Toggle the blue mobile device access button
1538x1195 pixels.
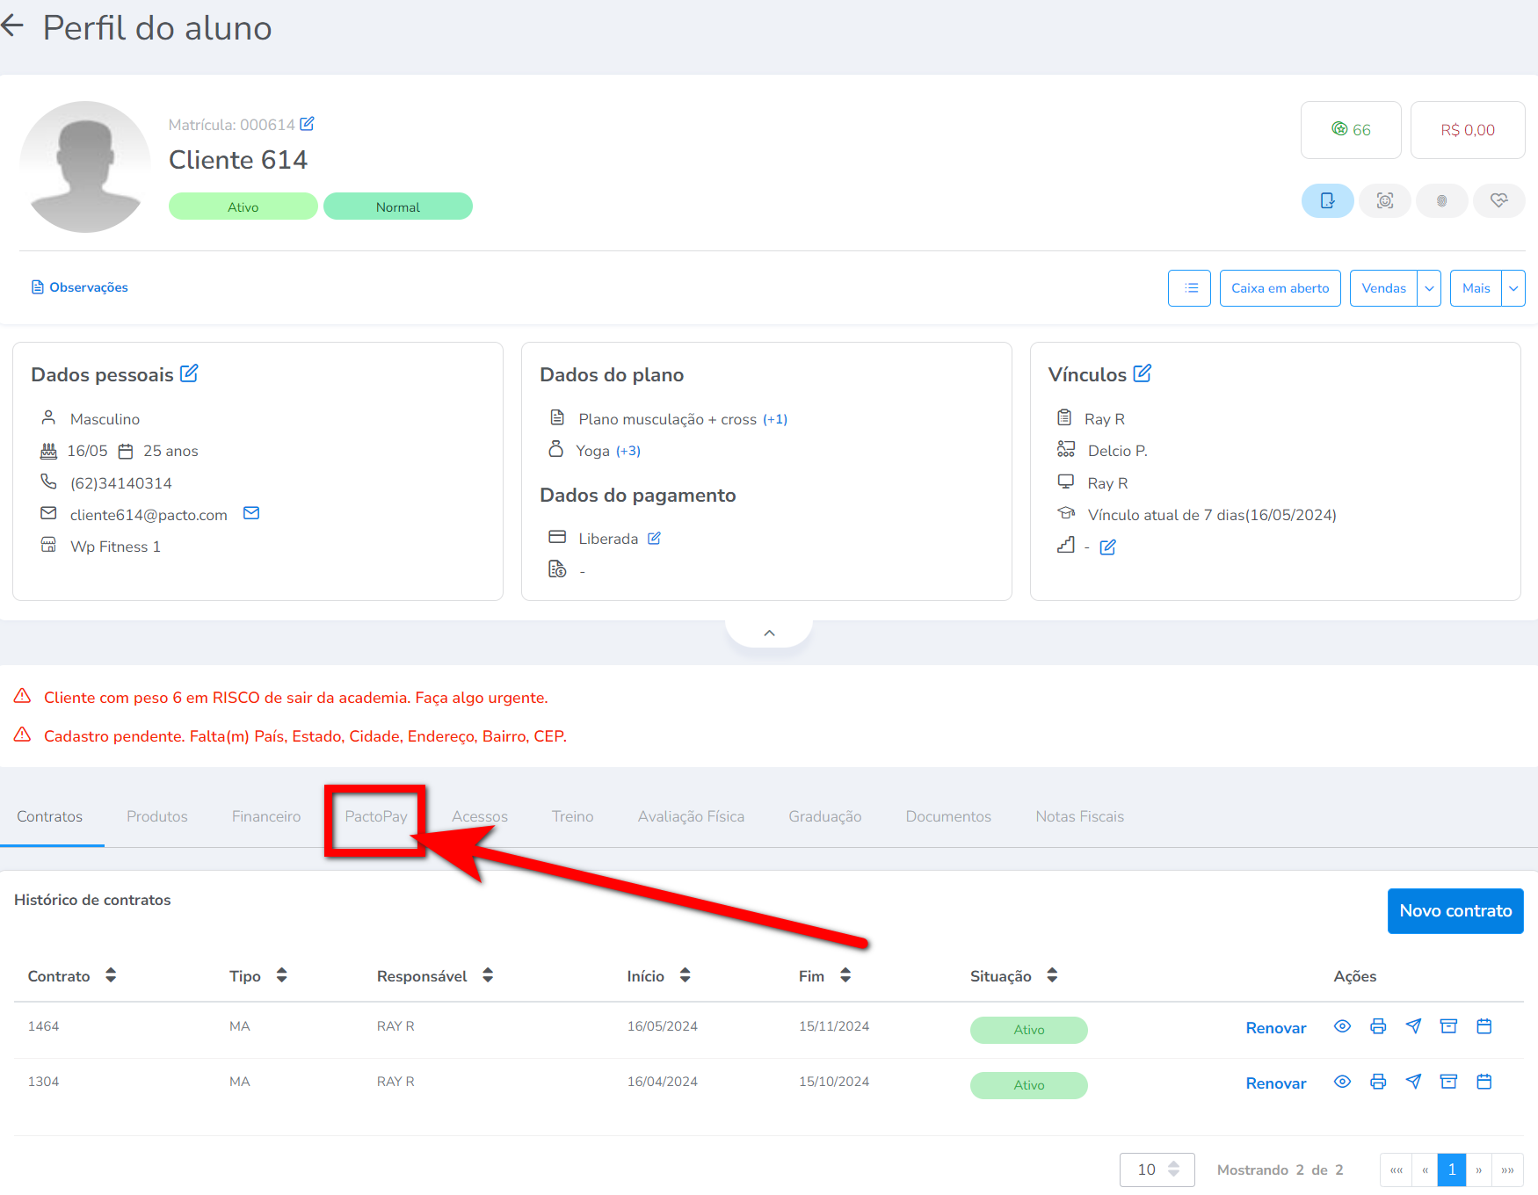(1327, 201)
